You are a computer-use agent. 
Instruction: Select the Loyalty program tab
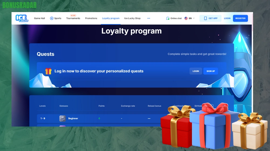pos(111,18)
